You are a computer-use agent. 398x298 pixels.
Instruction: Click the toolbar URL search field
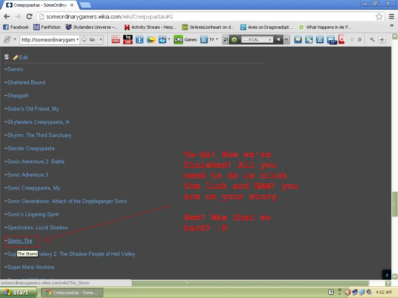pos(48,40)
